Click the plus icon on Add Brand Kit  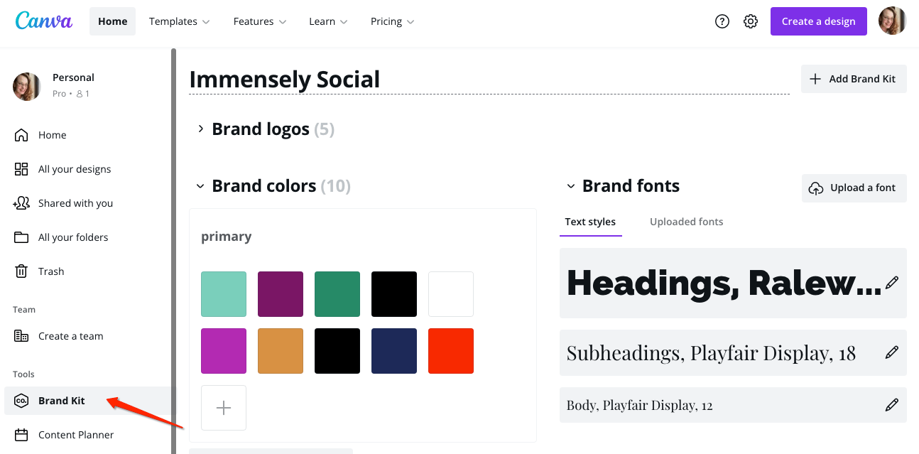coord(815,79)
